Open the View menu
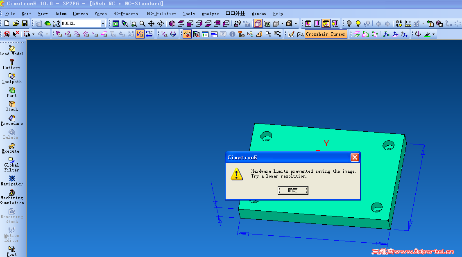This screenshot has width=462, height=257. pyautogui.click(x=43, y=14)
